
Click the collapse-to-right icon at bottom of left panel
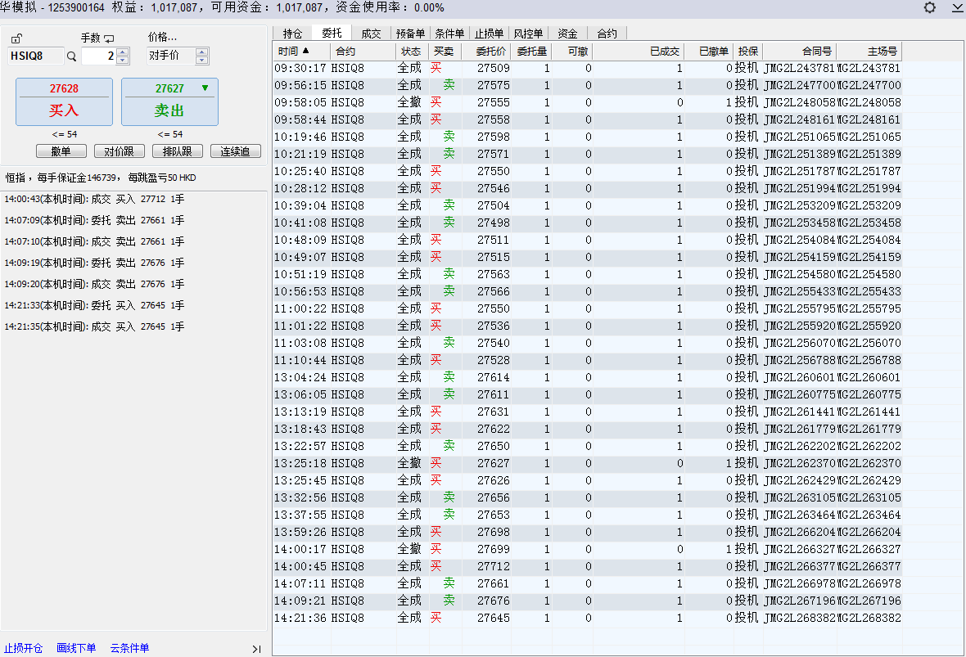point(256,649)
